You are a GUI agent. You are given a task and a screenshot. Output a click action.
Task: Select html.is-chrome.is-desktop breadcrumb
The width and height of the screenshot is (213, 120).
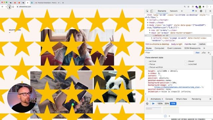coord(157,44)
